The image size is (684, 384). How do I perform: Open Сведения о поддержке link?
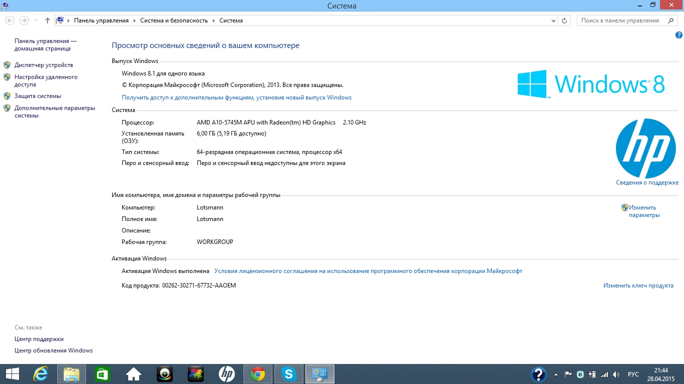coord(647,182)
